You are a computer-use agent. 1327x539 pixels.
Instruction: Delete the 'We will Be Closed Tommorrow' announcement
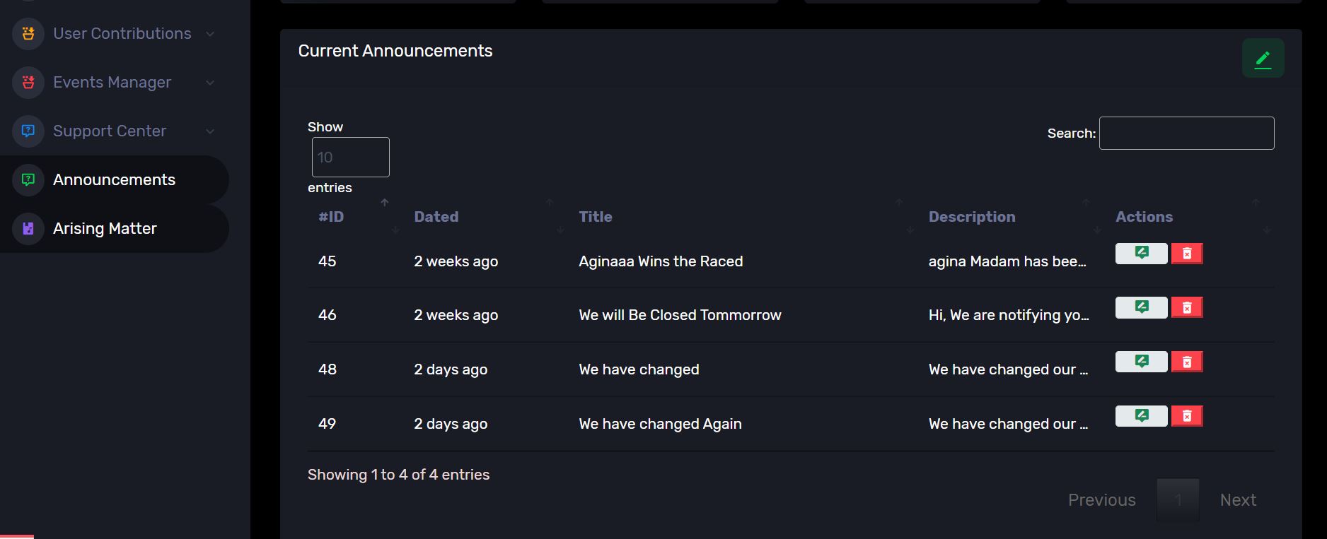click(x=1187, y=307)
